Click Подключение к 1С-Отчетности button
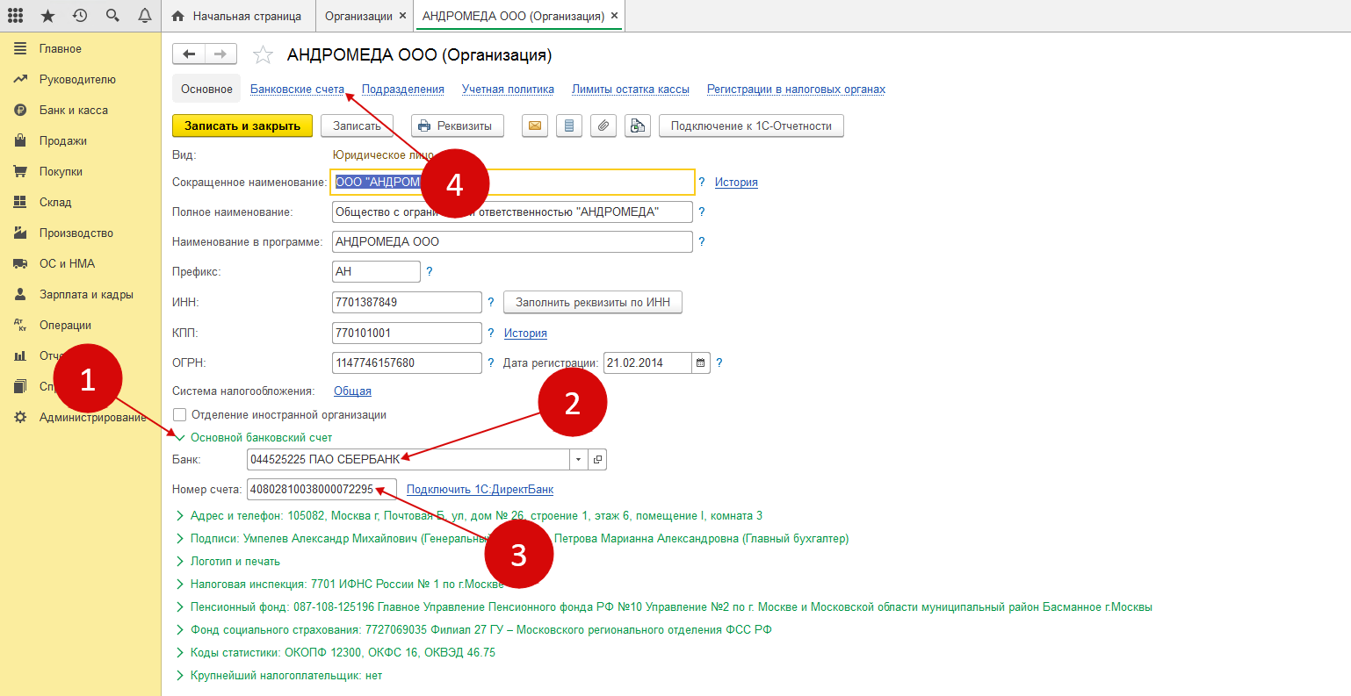The image size is (1351, 696). click(x=751, y=126)
